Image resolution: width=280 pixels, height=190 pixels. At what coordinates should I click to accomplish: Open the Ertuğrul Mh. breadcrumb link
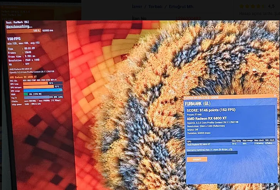coord(181,7)
